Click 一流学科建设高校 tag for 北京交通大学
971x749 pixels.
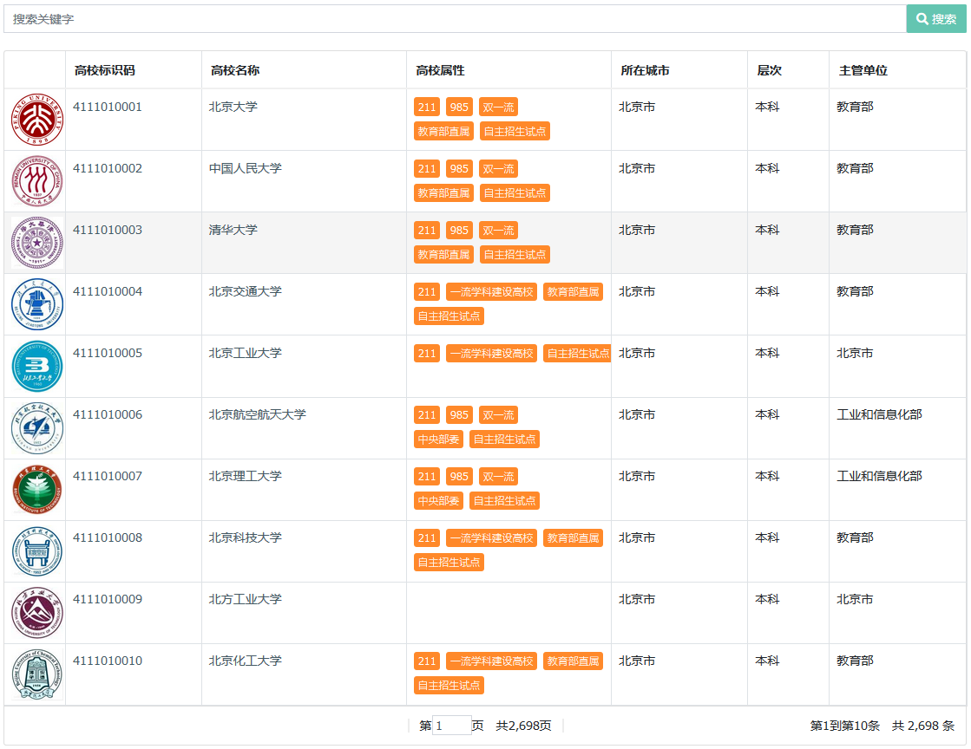tap(492, 291)
